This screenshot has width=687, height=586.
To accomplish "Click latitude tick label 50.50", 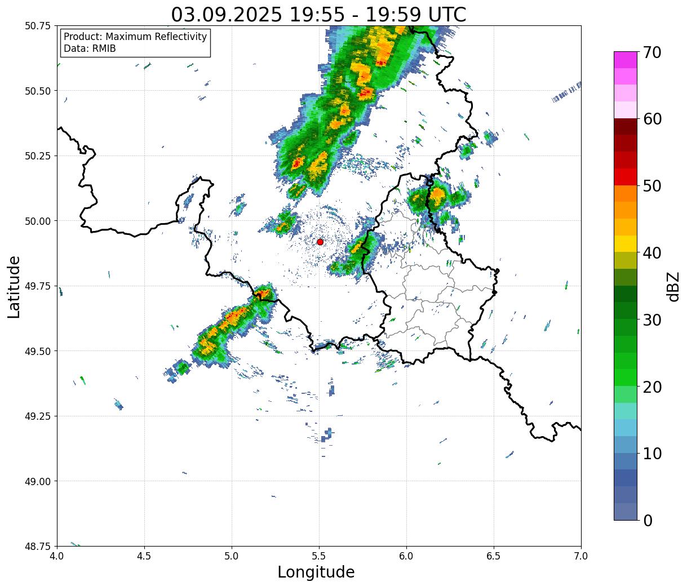I will 38,91.
